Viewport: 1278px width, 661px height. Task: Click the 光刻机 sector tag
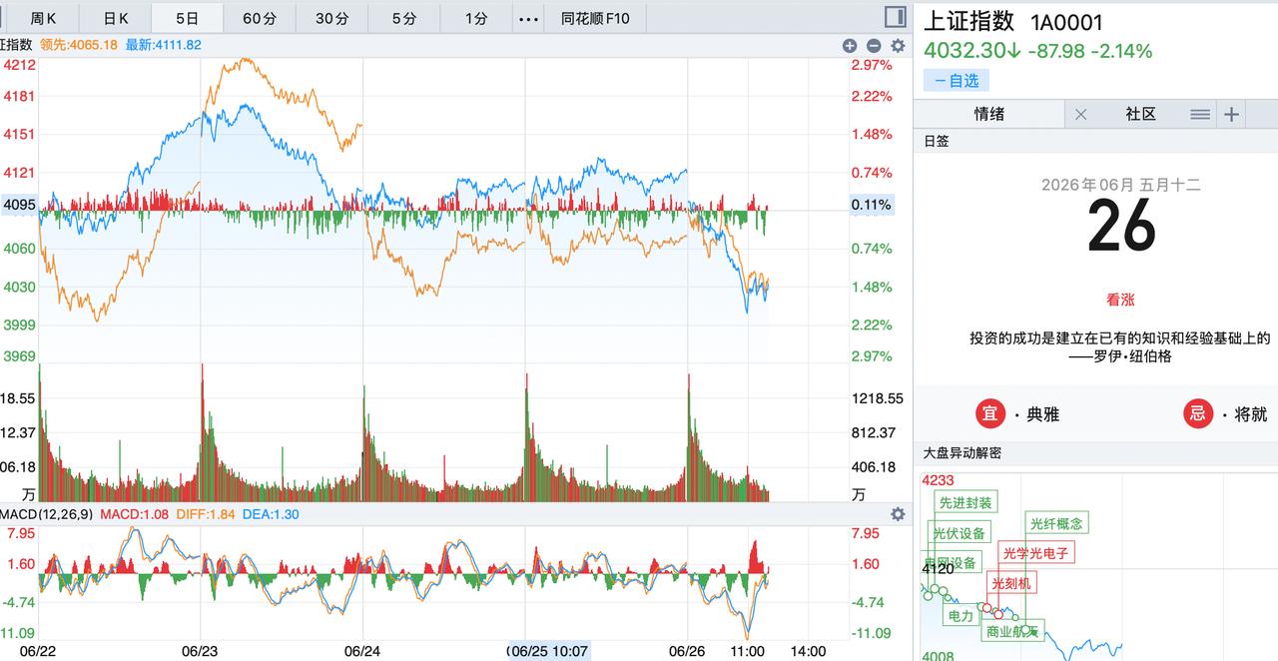pyautogui.click(x=1010, y=583)
